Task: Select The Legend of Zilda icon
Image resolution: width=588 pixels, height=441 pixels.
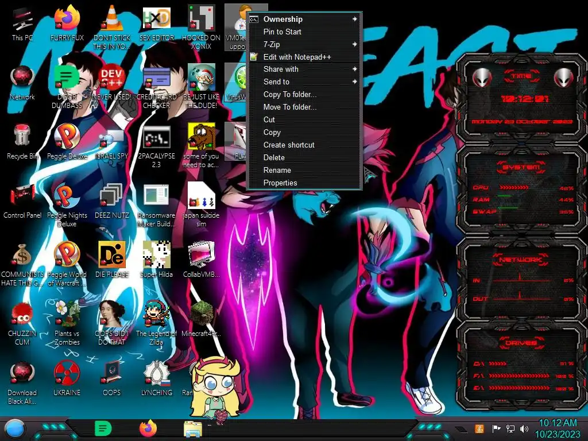Action: pyautogui.click(x=157, y=324)
